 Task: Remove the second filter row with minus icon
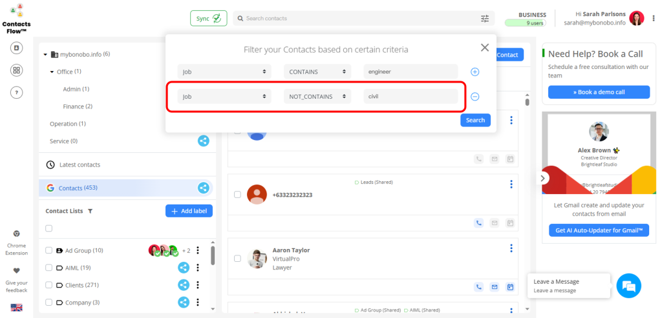tap(475, 97)
